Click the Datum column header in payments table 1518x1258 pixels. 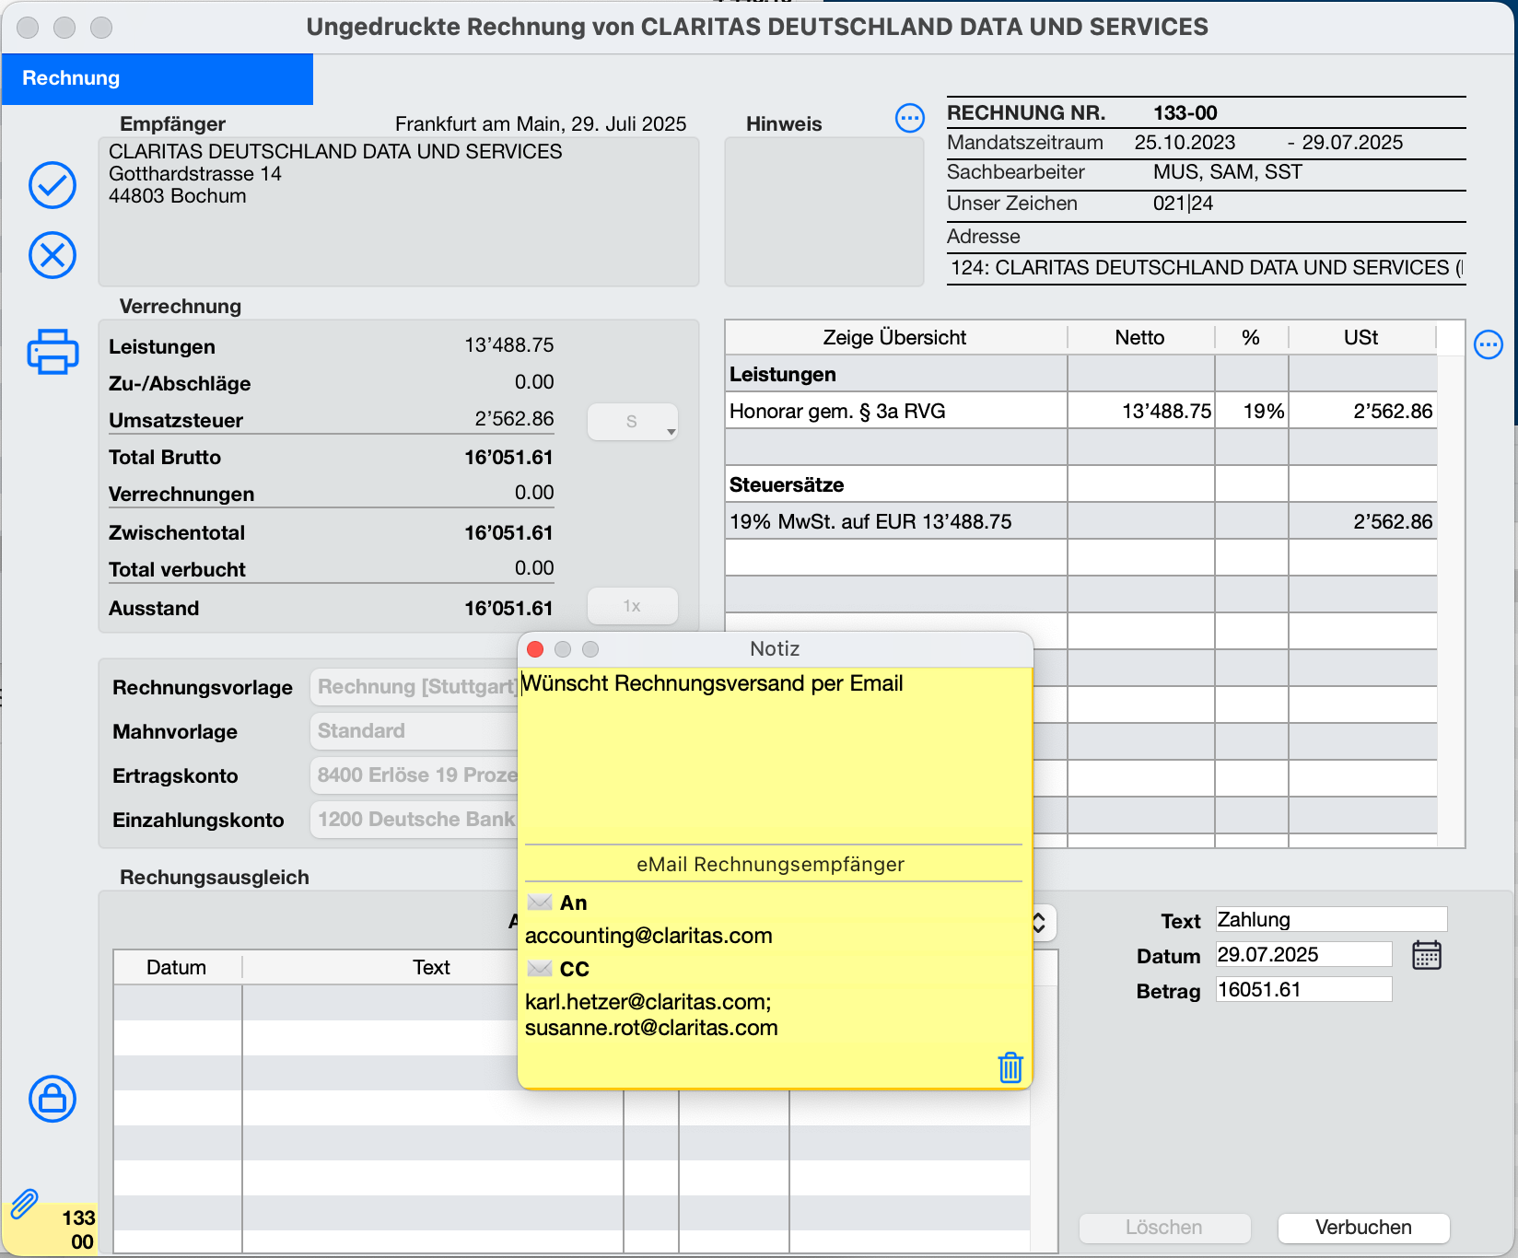click(x=177, y=967)
